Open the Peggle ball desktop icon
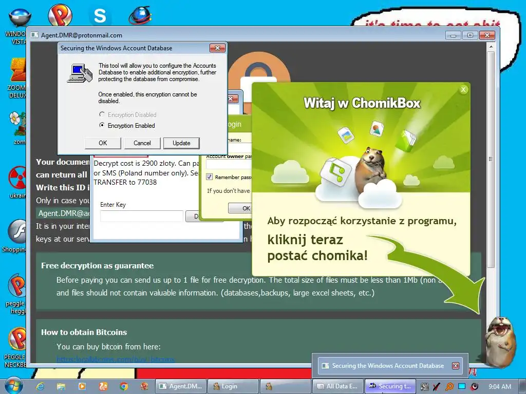The width and height of the screenshot is (526, 394). tap(60, 15)
